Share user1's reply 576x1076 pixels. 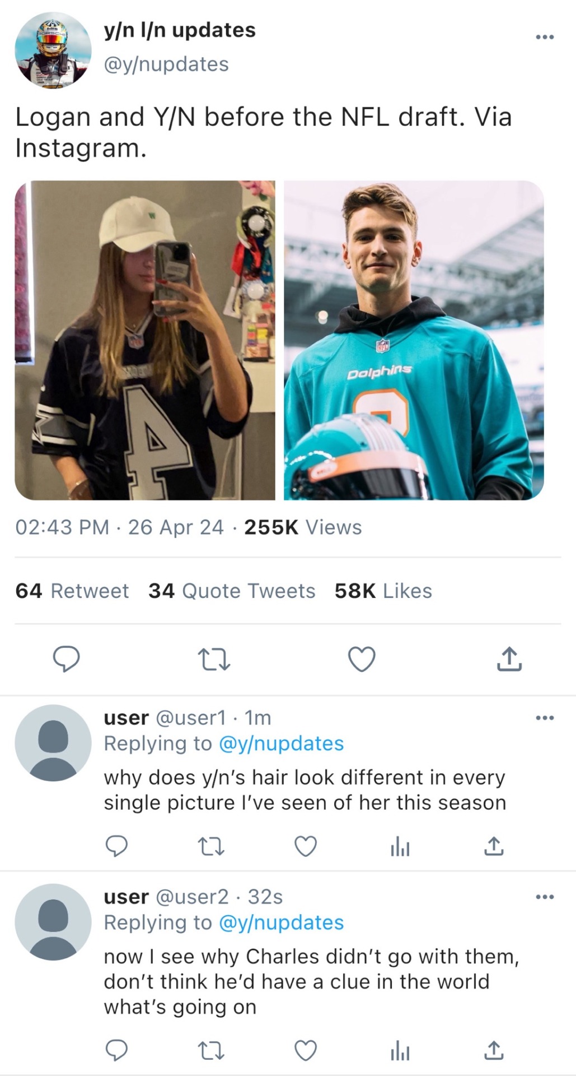493,846
